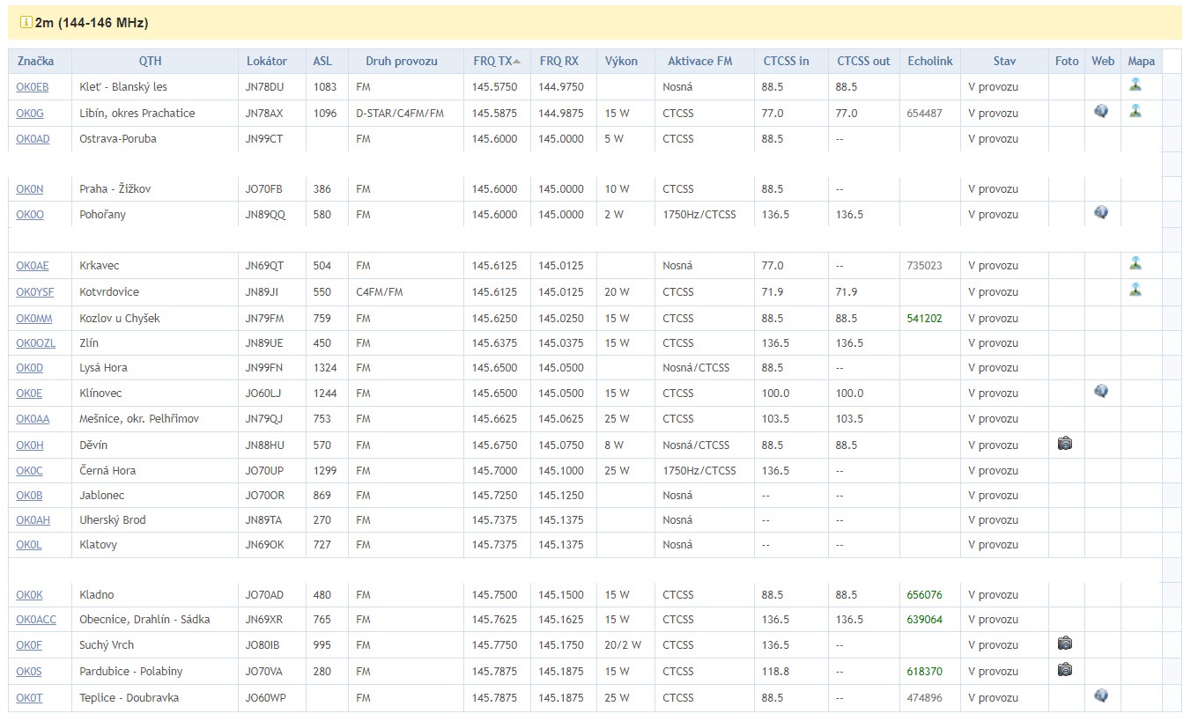Click map icon in OK0G row
1198x721 pixels.
(x=1135, y=112)
